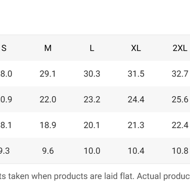190x190 pixels.
Task: Click the 31.5 measurement cell
Action: point(136,74)
